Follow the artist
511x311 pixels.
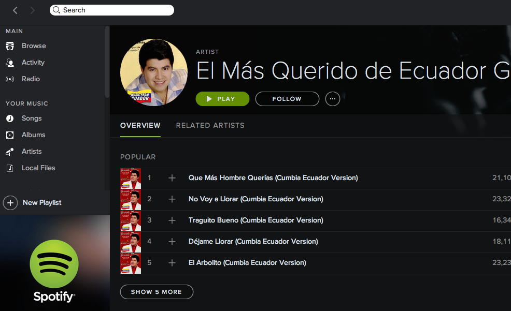(x=287, y=99)
